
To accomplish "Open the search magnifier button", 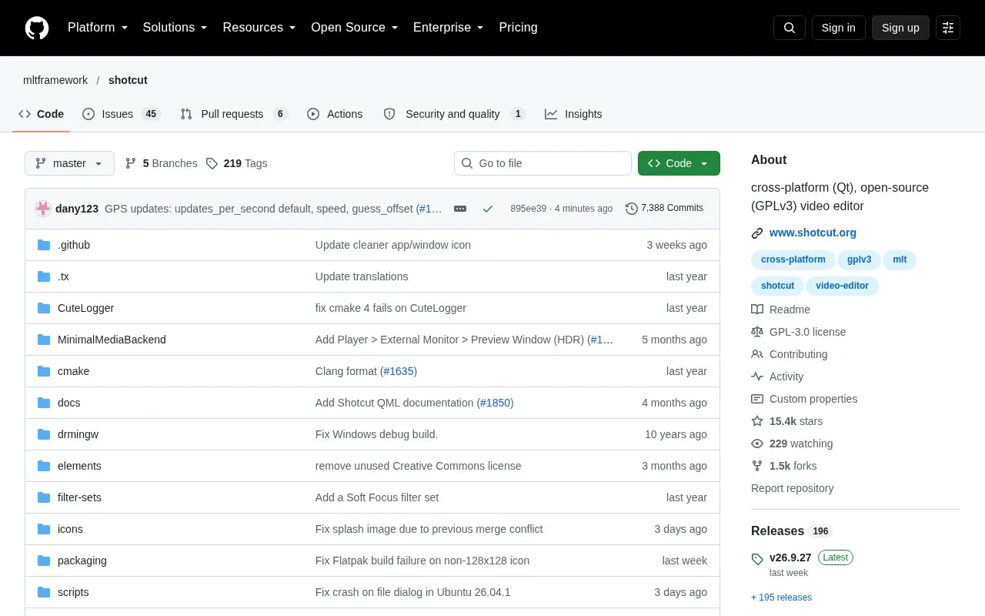I will [790, 28].
